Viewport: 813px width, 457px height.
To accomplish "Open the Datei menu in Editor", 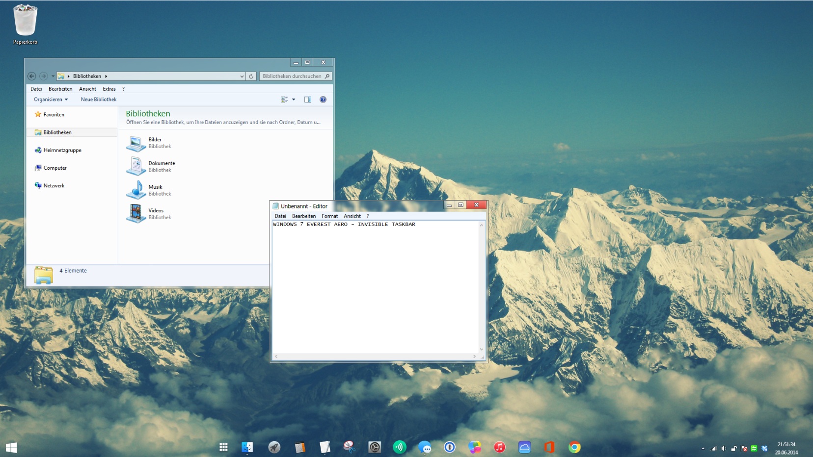I will [x=280, y=216].
